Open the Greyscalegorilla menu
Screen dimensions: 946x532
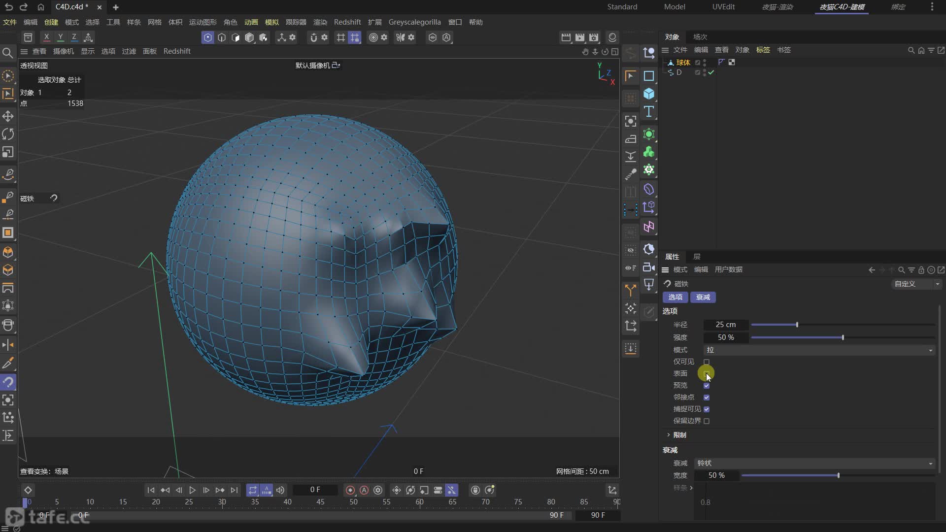[414, 22]
